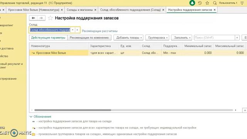Collapse the Обозначения section
The height and width of the screenshot is (139, 247).
pos(31,117)
